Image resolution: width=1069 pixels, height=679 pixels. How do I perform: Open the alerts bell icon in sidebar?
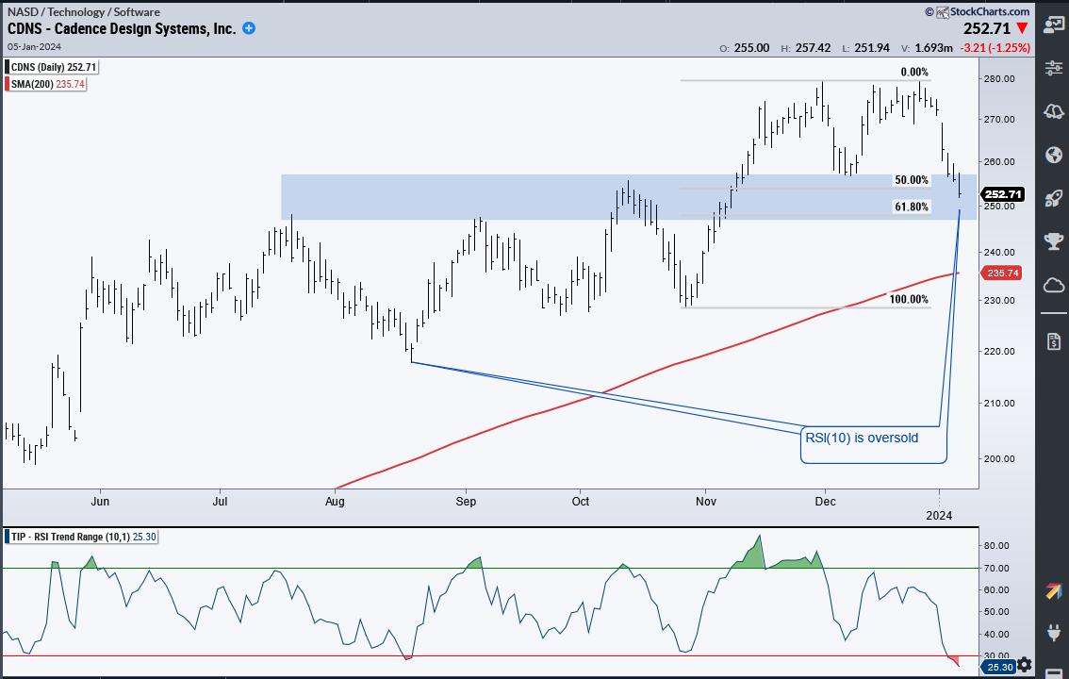click(x=1053, y=112)
